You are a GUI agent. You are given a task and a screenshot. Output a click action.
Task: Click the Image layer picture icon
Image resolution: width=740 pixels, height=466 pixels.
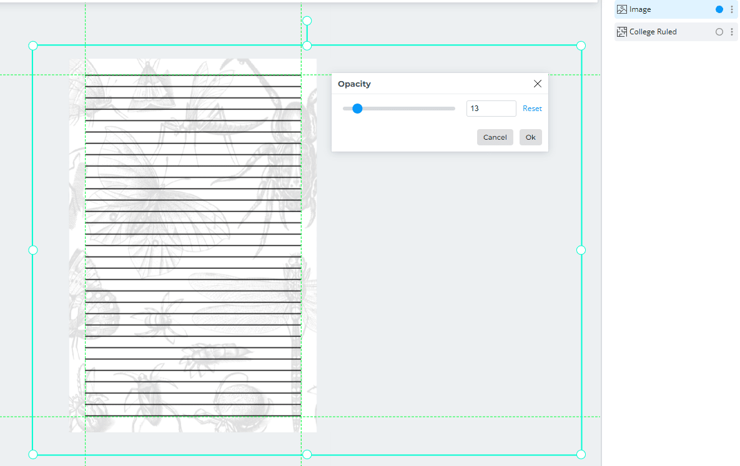pos(622,9)
